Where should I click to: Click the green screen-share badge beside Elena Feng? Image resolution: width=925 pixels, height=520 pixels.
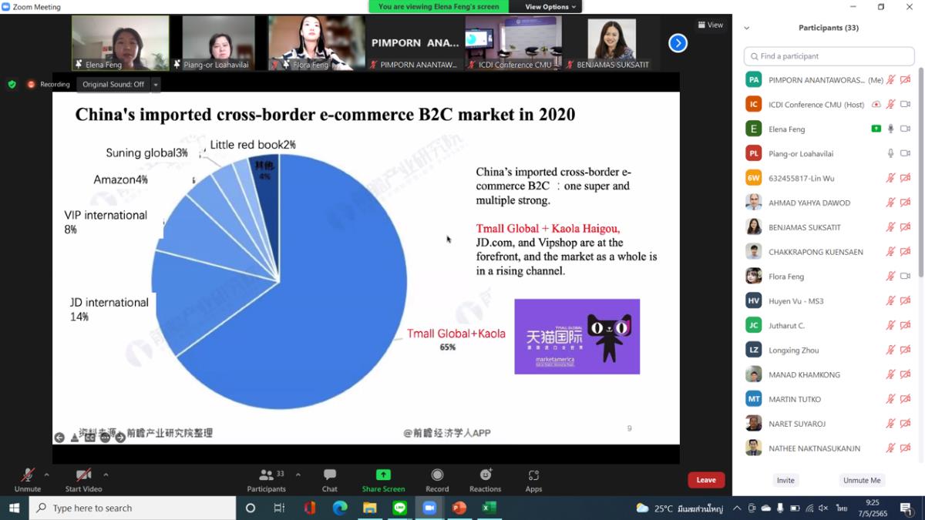pyautogui.click(x=876, y=129)
